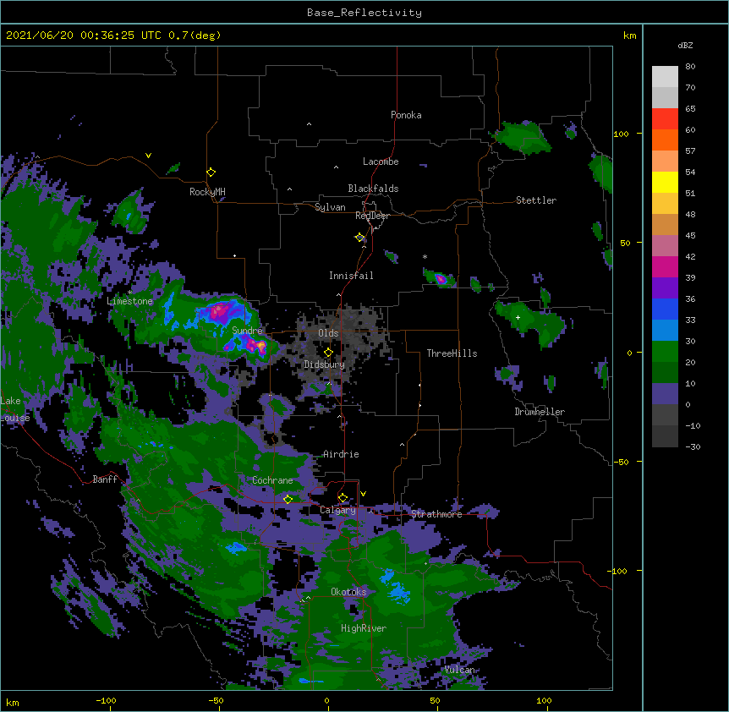Click the Calgary label

pos(337,510)
